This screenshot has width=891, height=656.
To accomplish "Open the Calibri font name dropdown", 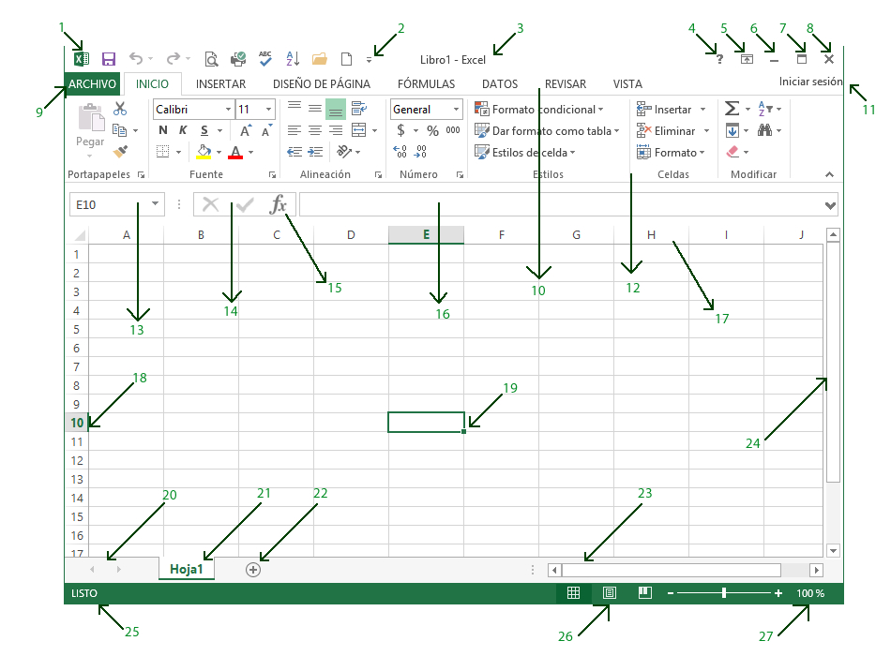I will pyautogui.click(x=228, y=110).
